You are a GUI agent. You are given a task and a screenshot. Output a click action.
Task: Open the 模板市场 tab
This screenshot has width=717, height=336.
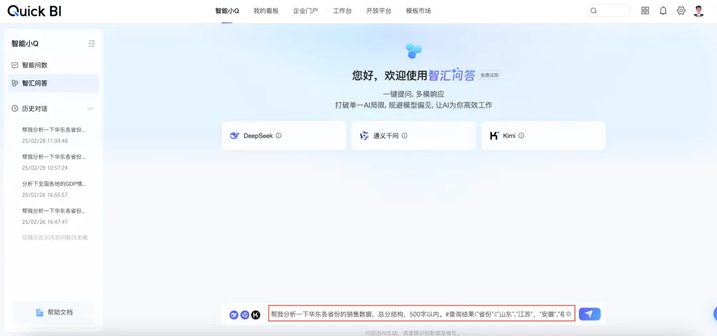point(418,11)
